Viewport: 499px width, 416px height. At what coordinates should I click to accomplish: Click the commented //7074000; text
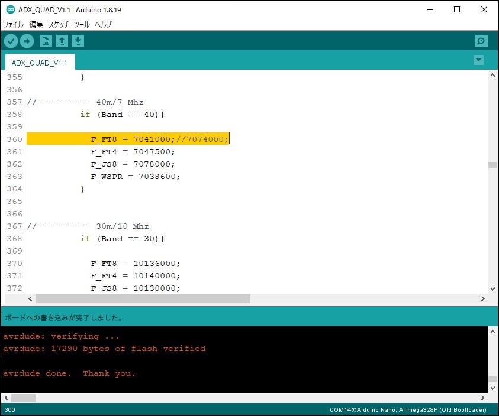(202, 139)
